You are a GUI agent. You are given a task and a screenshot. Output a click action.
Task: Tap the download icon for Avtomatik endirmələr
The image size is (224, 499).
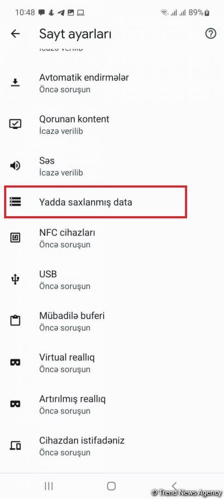click(x=15, y=83)
